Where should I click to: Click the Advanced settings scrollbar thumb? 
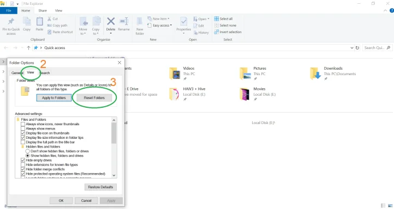click(x=114, y=133)
